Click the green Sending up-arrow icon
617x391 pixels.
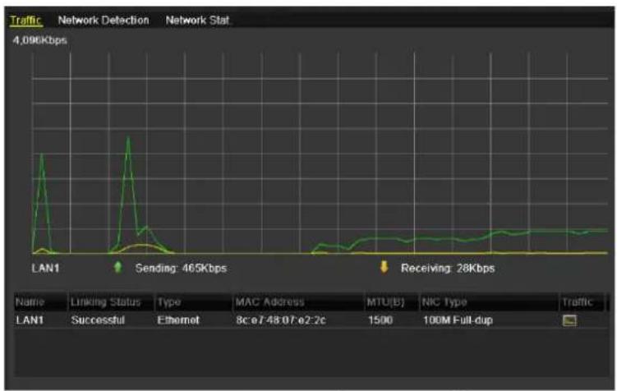pyautogui.click(x=117, y=268)
